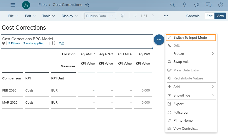Click the Adj EMEA column header
Screen dimensions: 228x136
click(x=125, y=54)
